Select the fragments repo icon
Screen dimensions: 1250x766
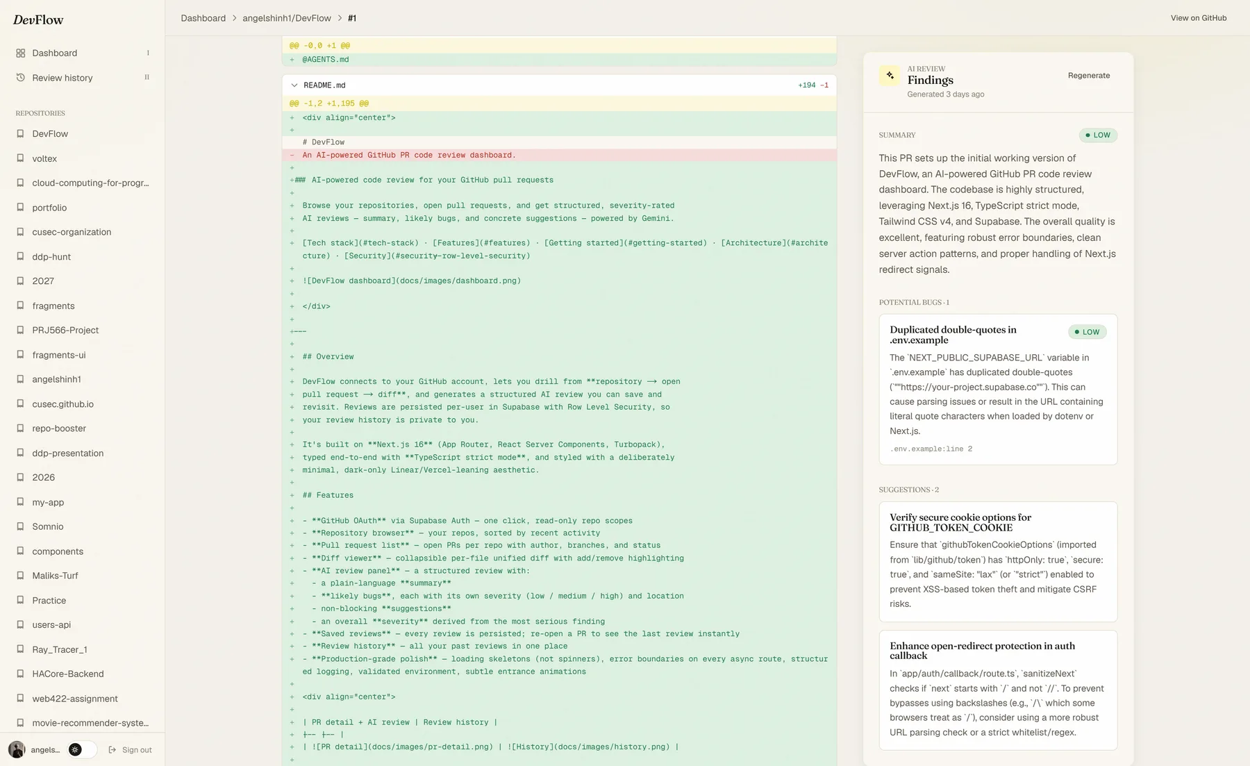pyautogui.click(x=21, y=306)
